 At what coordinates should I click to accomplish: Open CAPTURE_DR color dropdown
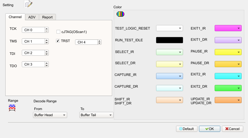click(169, 88)
